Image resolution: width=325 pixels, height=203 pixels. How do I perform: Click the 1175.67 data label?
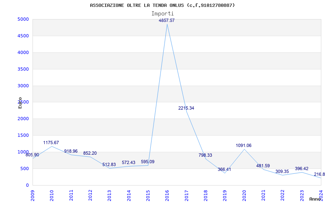pyautogui.click(x=51, y=143)
